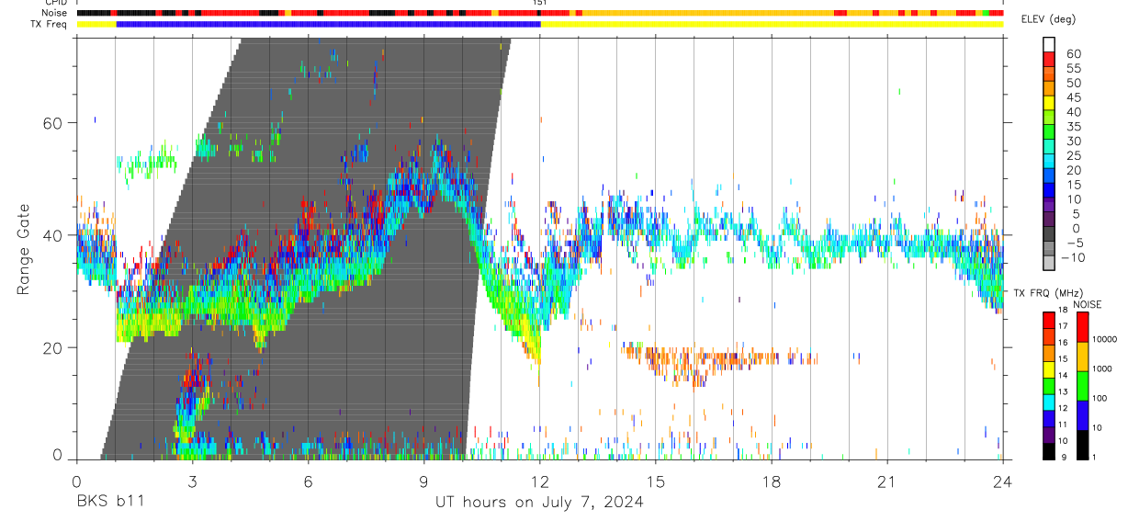Click the white top segment of elevation colorbar
1128x521 pixels.
1049,45
